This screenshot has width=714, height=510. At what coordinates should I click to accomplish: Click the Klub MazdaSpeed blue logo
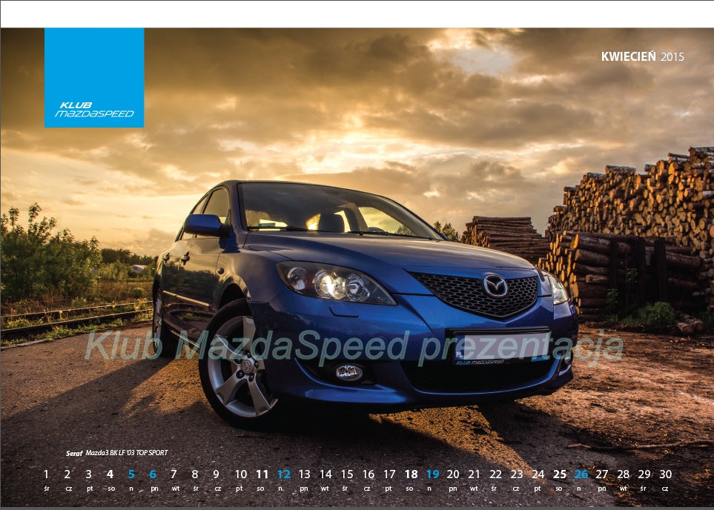point(94,78)
